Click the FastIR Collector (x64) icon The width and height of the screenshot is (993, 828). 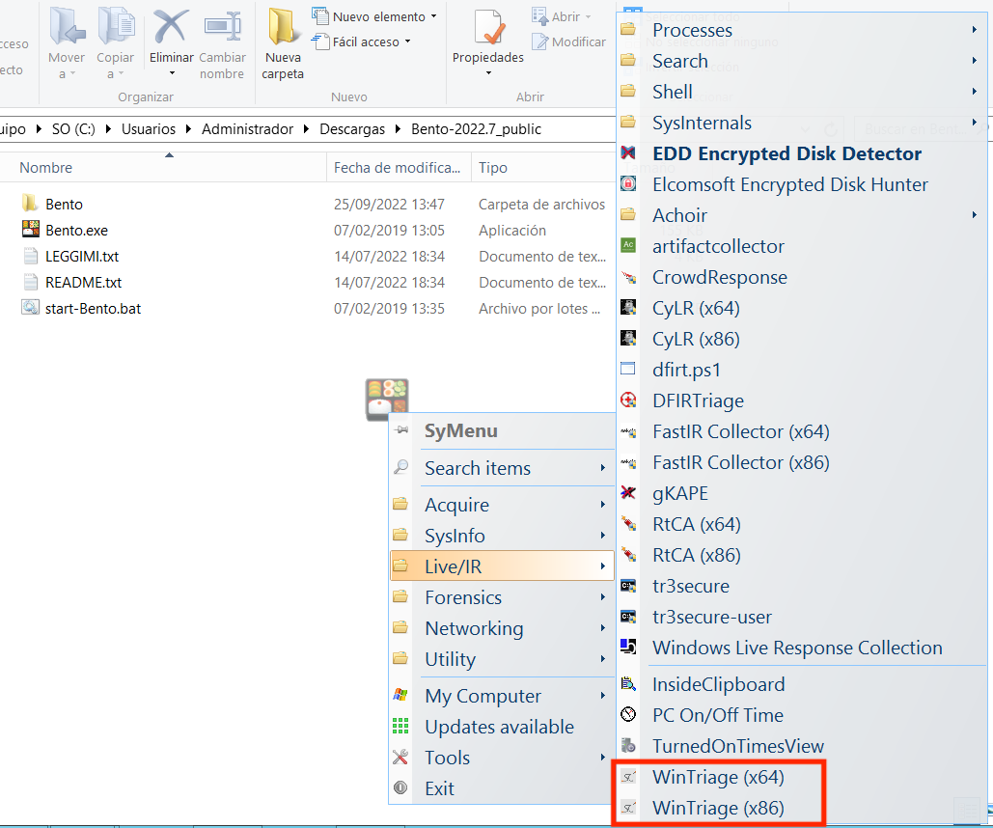pos(628,430)
